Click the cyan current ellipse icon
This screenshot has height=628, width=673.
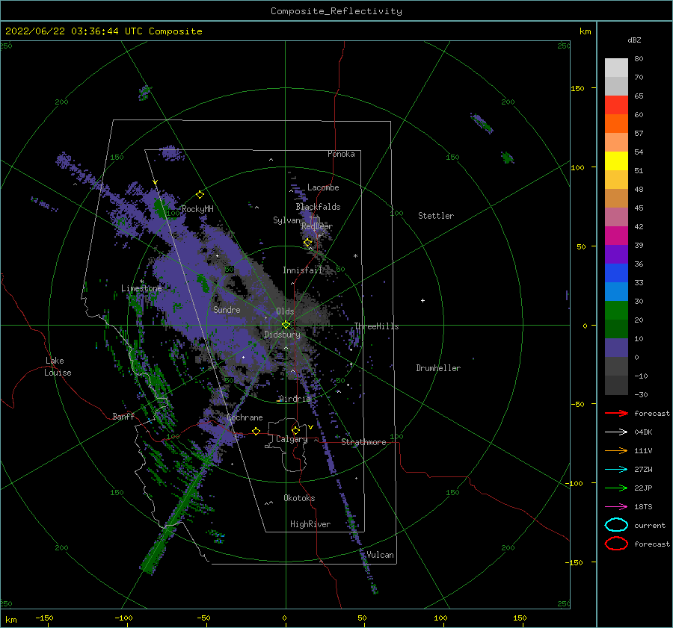pos(616,525)
